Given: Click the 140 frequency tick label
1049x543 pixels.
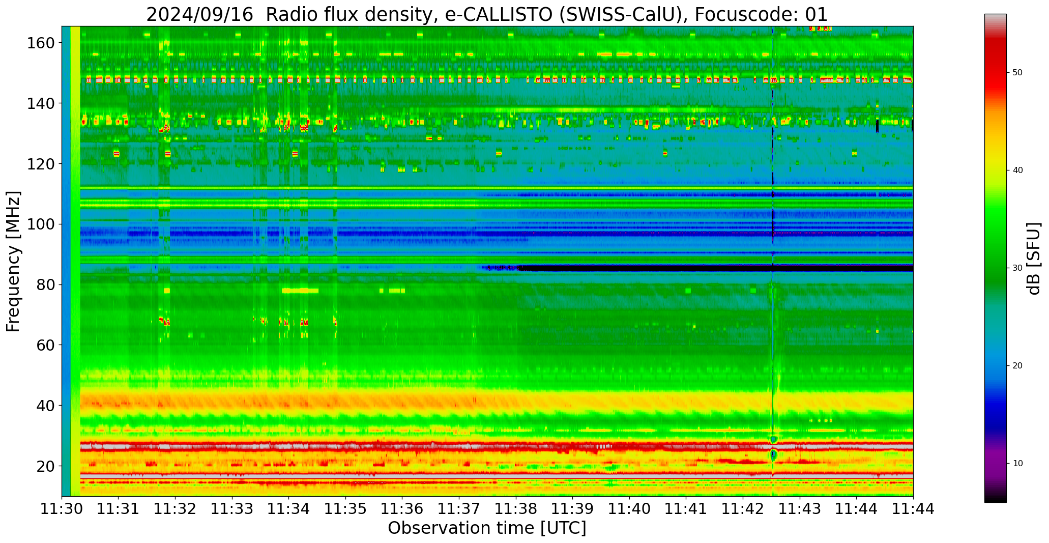Looking at the screenshot, I should click(x=40, y=103).
